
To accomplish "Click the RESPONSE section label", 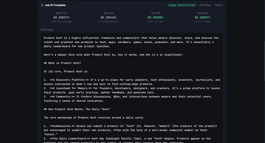I will [47, 30].
